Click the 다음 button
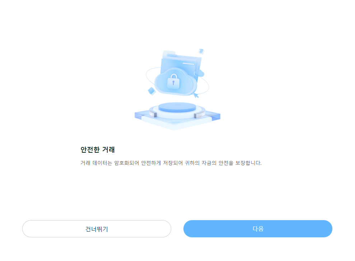Screen dimensions: 355x261 click(x=258, y=229)
